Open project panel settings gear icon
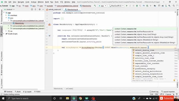Viewport: 179px width, 101px height. click(40, 9)
